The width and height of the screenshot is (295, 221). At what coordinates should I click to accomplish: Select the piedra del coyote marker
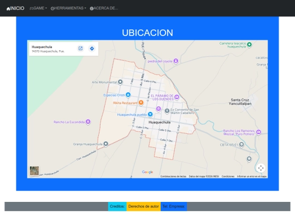176,61
